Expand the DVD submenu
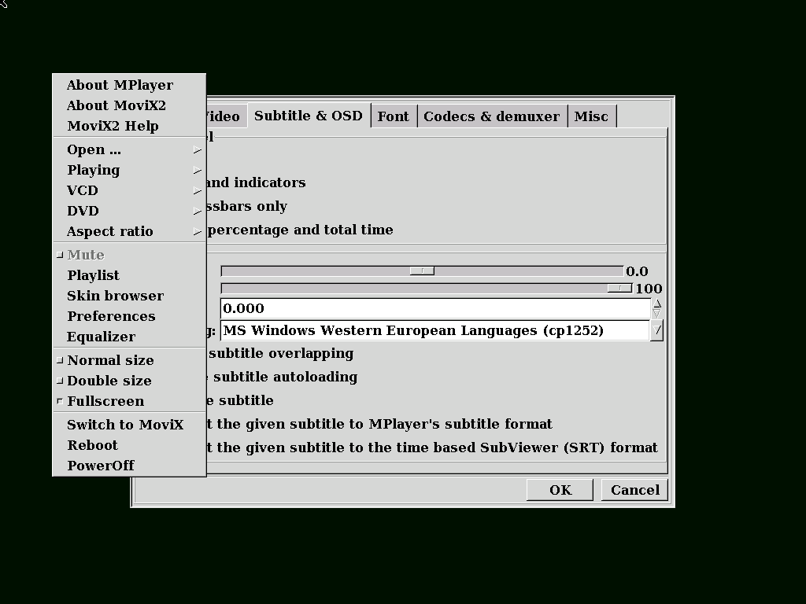Viewport: 806px width, 604px height. coord(129,211)
